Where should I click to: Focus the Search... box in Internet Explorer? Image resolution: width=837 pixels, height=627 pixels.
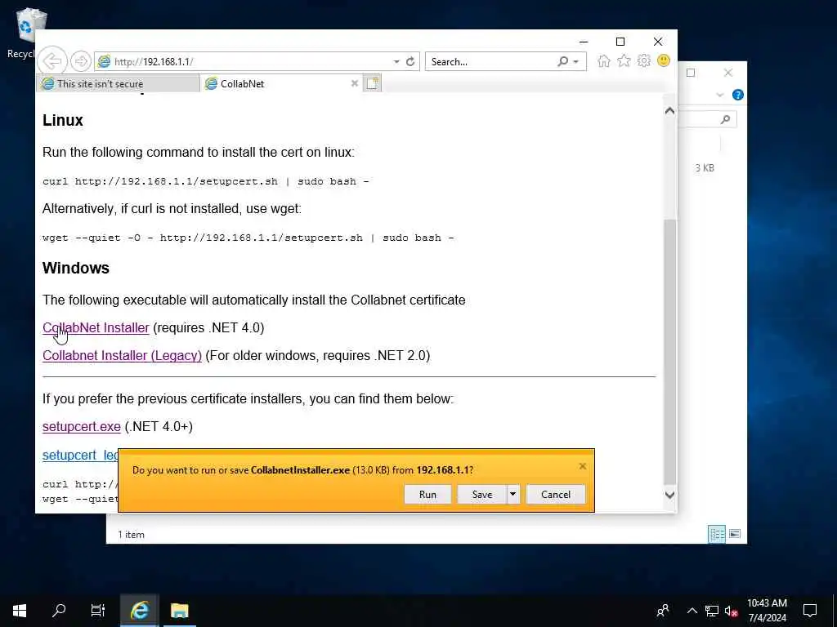491,62
